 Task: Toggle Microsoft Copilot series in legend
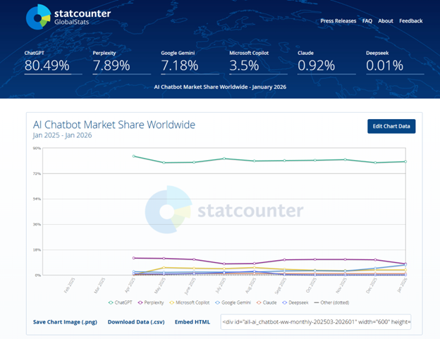[190, 302]
